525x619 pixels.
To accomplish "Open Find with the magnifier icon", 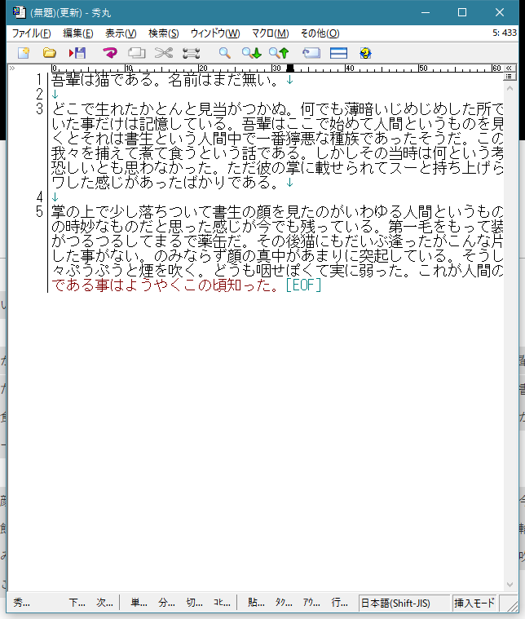I will [x=225, y=53].
